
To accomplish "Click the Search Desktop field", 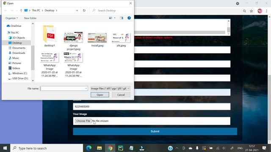I will pos(111,11).
